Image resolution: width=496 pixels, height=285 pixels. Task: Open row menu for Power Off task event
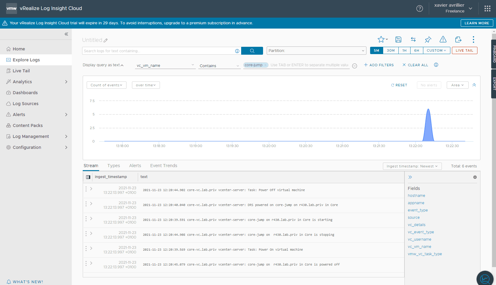point(86,189)
